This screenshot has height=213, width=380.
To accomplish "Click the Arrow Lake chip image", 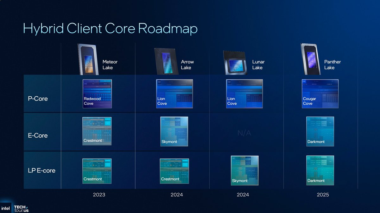I will click(165, 61).
